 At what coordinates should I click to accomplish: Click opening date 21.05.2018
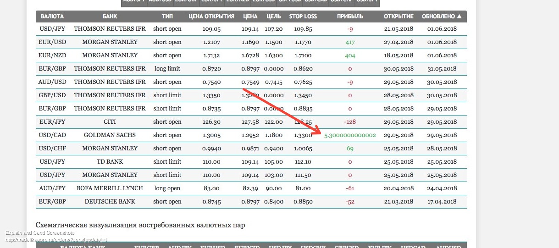398,29
